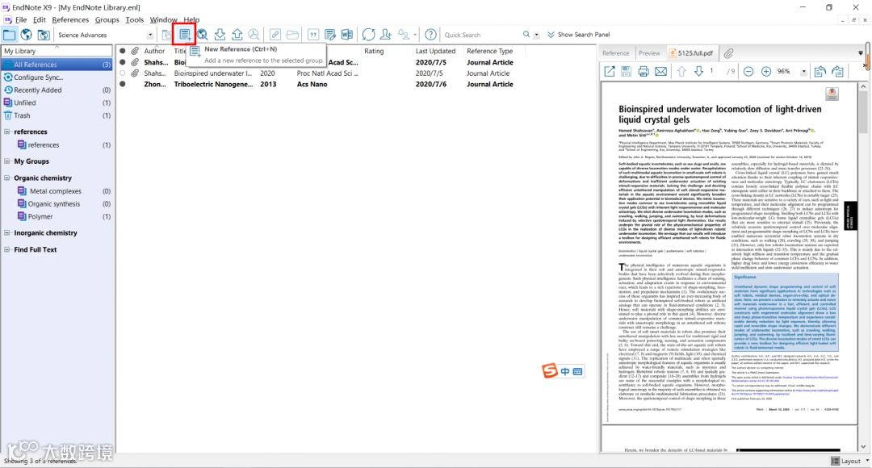Click the Quick Search magnifier icon
This screenshot has height=468, width=872.
(x=526, y=35)
